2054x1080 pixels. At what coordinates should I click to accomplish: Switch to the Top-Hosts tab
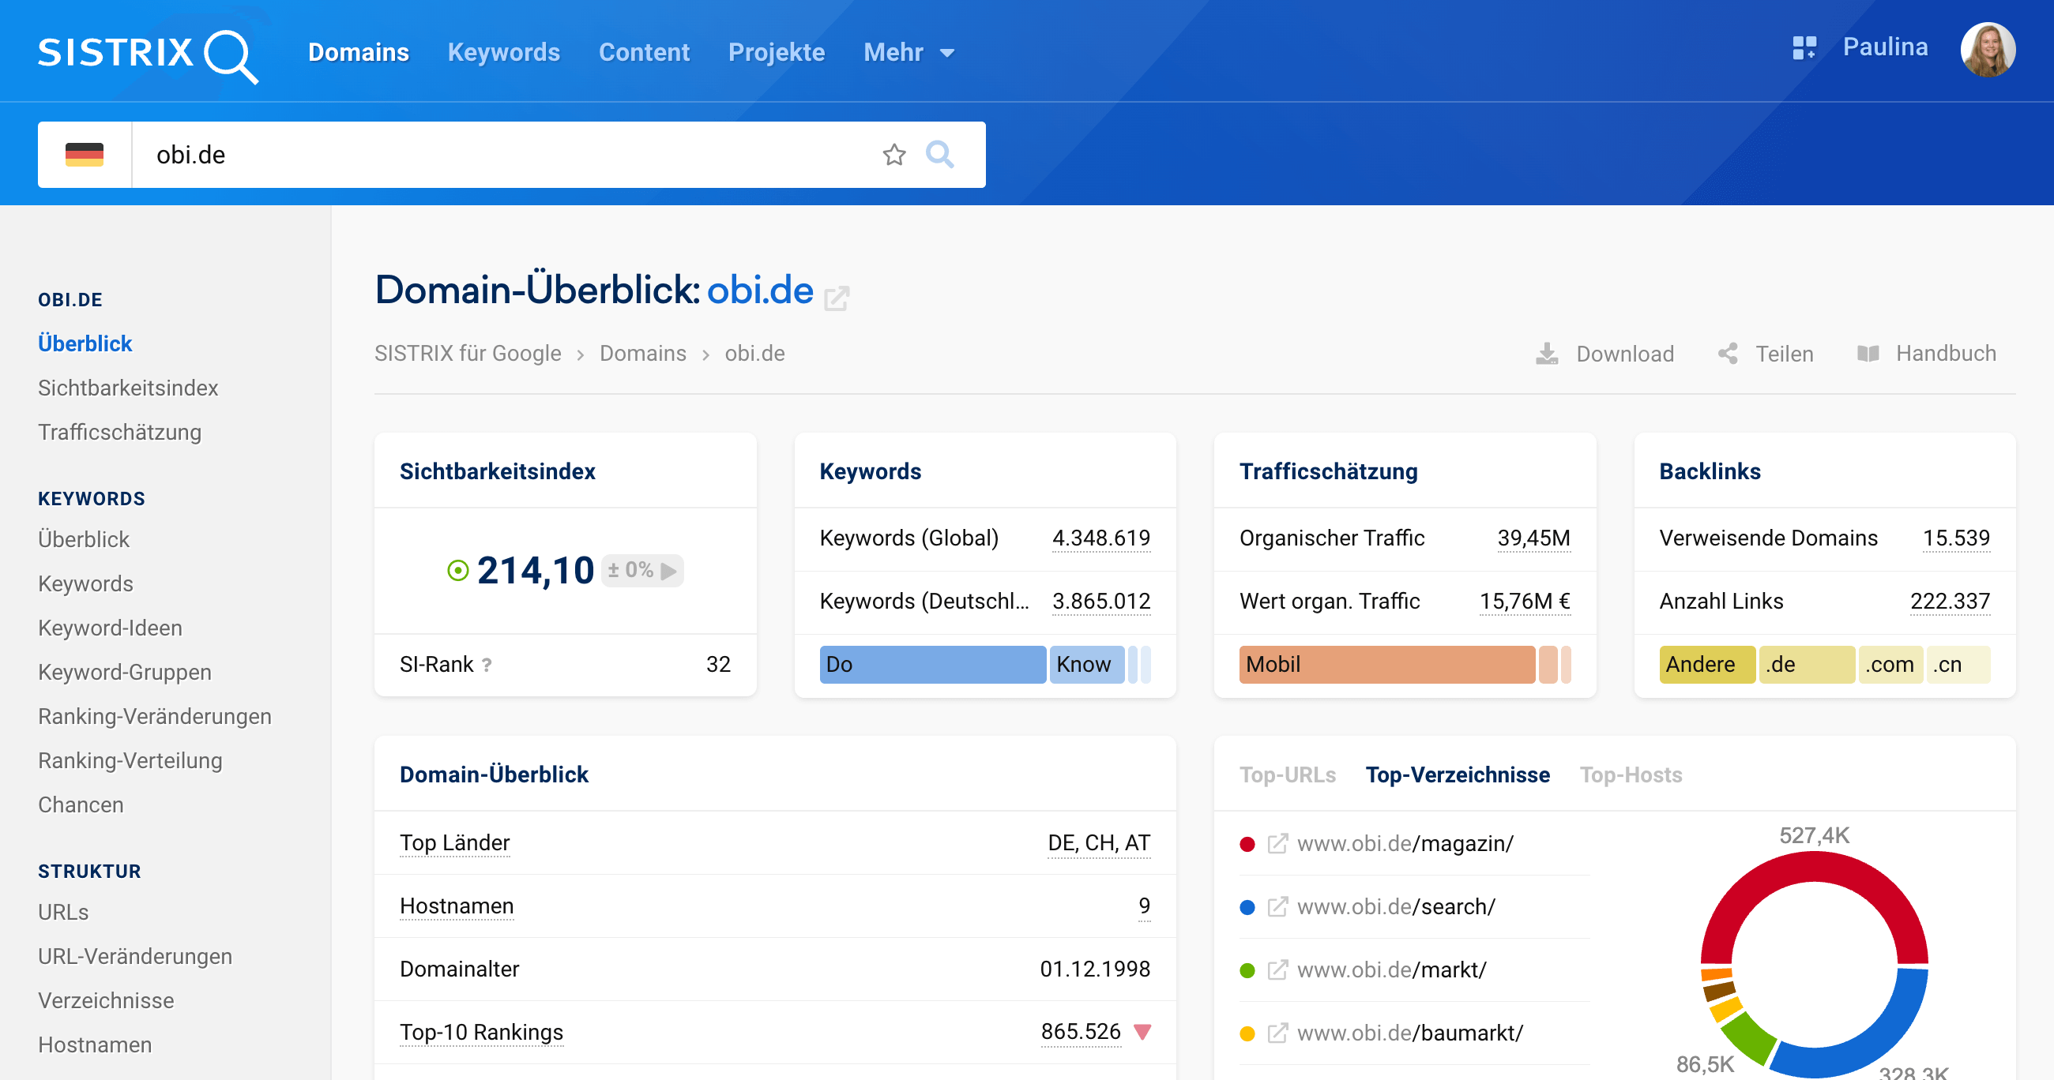[x=1631, y=774]
